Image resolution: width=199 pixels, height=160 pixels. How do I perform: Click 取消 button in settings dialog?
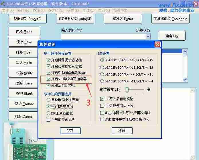tap(122, 131)
